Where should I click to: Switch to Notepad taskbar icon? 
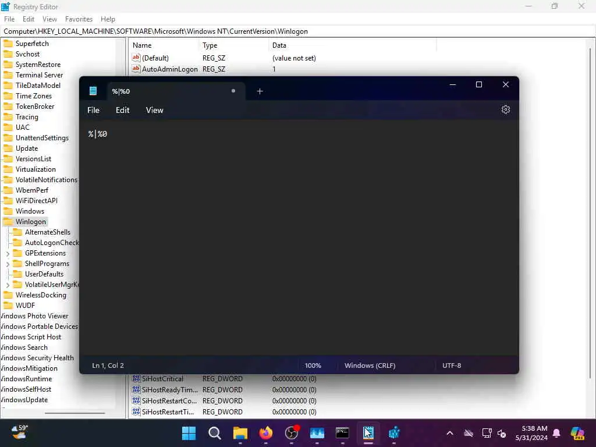368,432
